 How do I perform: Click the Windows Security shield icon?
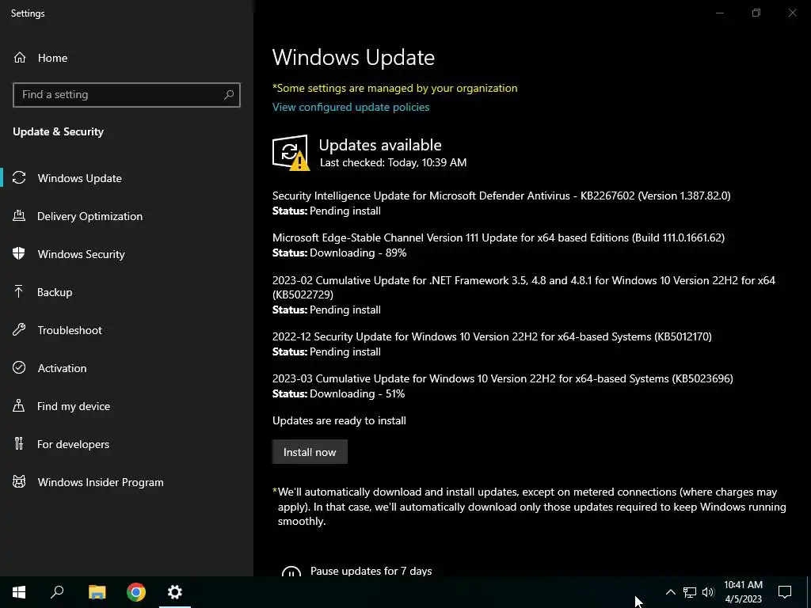click(19, 254)
